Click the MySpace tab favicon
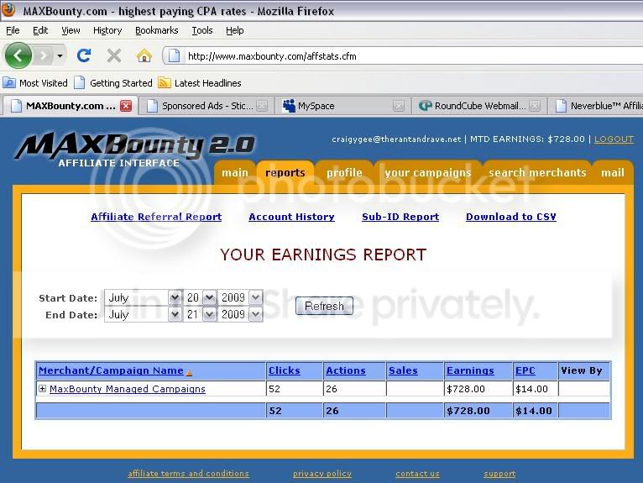 click(x=289, y=106)
